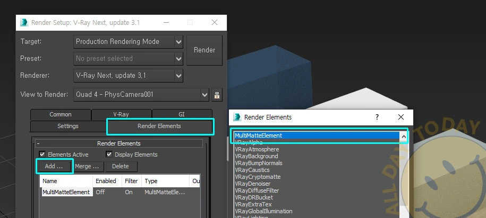Click the help question mark in Render Elements dialog
This screenshot has height=218, width=486.
click(x=377, y=117)
